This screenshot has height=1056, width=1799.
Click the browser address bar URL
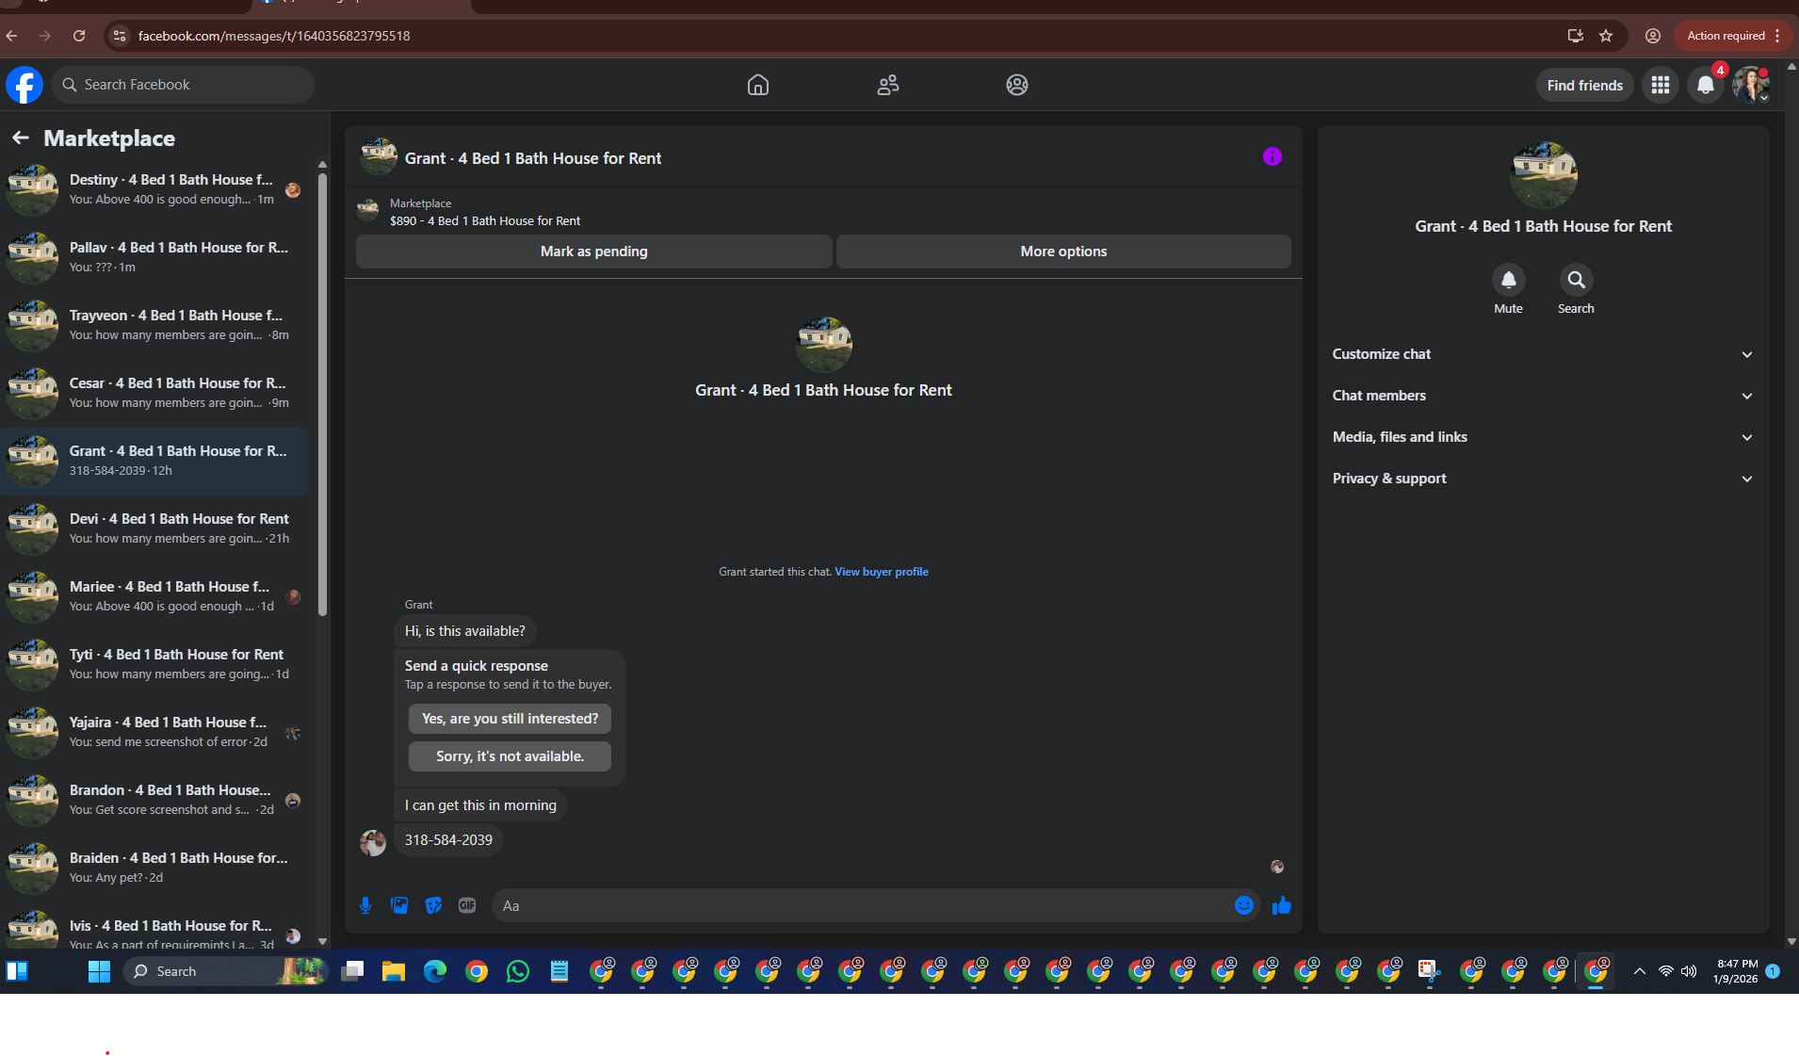(274, 36)
